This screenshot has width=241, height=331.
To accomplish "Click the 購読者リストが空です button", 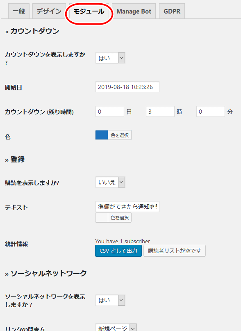I will click(175, 251).
